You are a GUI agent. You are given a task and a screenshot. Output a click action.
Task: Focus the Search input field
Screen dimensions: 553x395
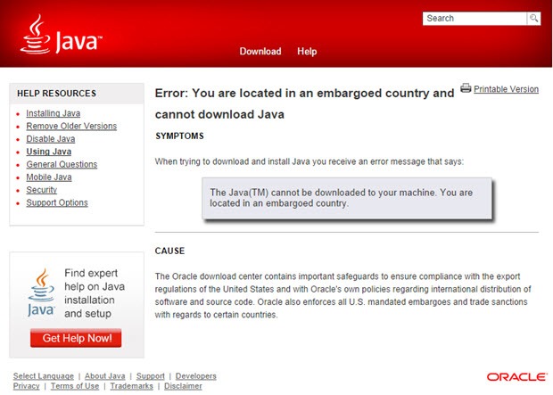tap(475, 19)
